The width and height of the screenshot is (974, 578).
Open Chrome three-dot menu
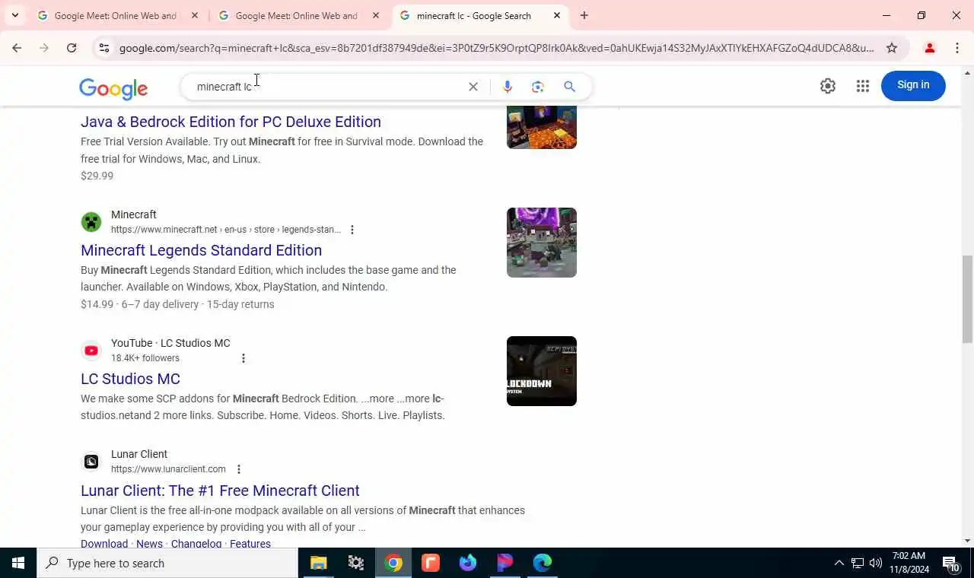click(957, 48)
